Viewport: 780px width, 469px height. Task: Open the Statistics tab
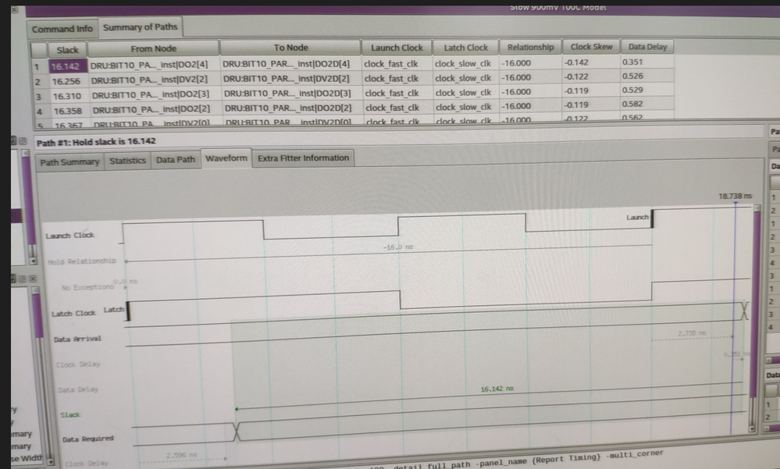pyautogui.click(x=127, y=161)
